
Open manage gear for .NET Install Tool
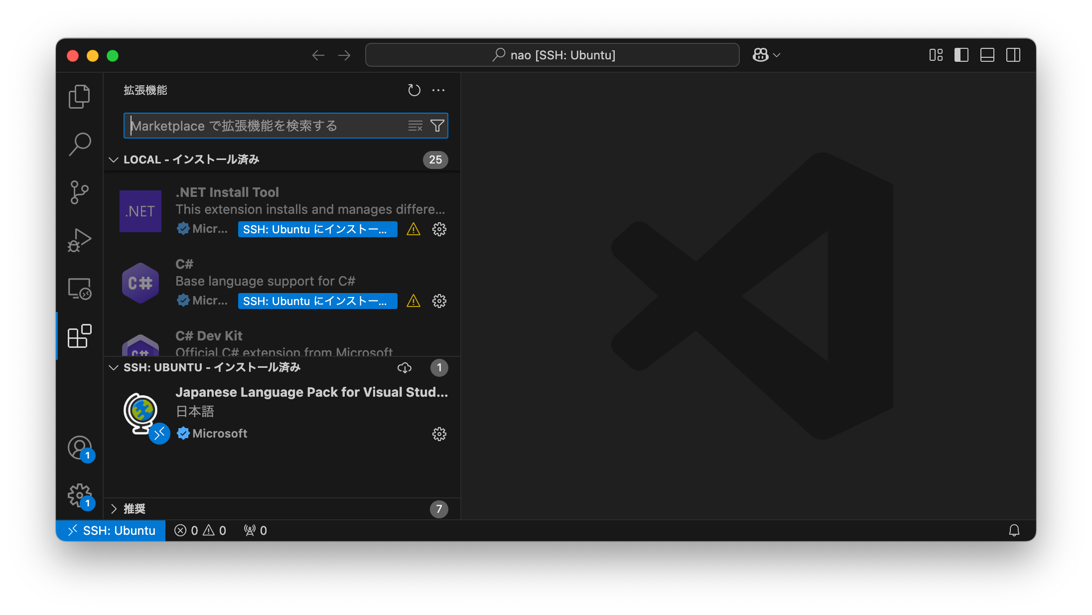[x=439, y=229]
